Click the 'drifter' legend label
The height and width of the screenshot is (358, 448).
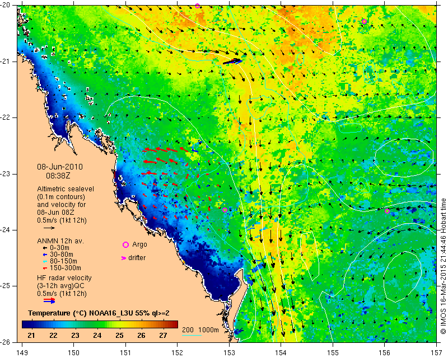click(137, 258)
